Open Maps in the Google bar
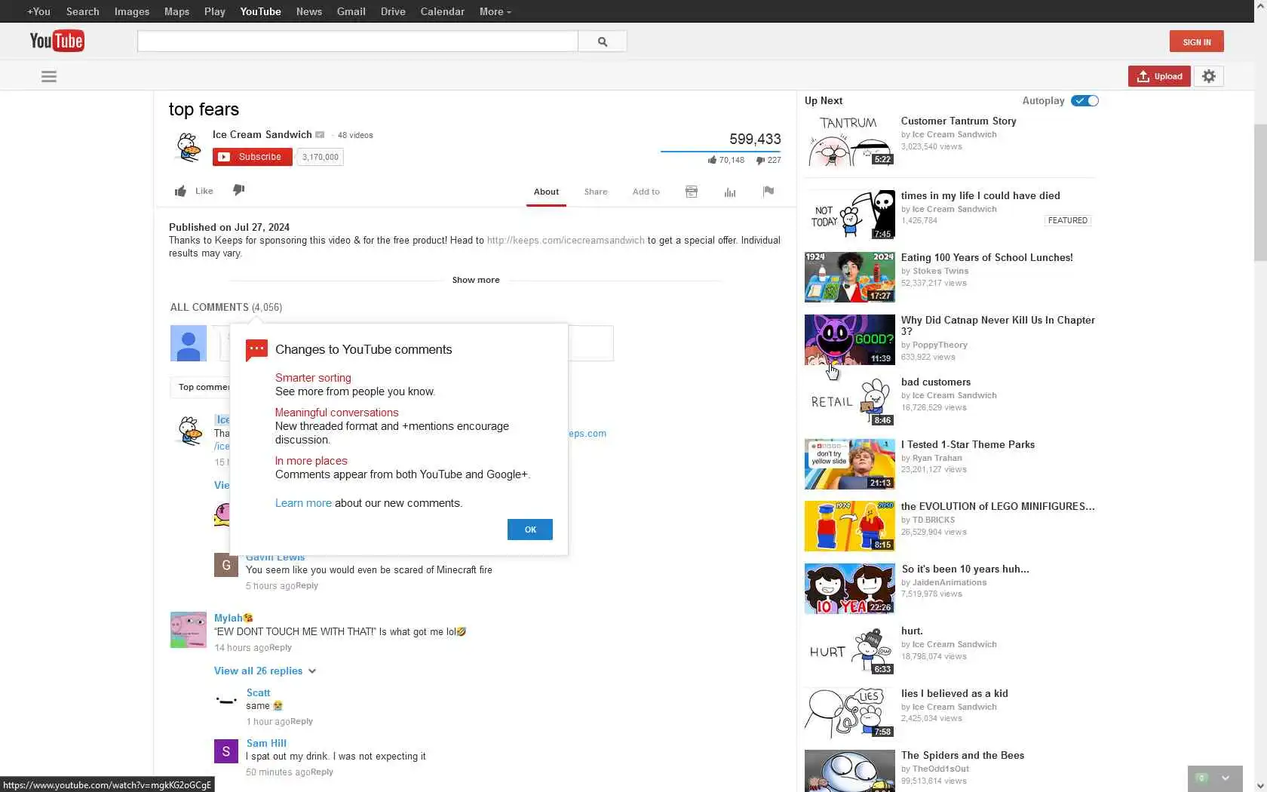This screenshot has height=792, width=1267. tap(176, 11)
